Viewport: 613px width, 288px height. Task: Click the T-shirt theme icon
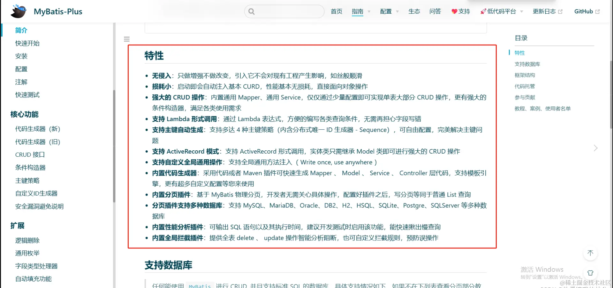pos(590,273)
